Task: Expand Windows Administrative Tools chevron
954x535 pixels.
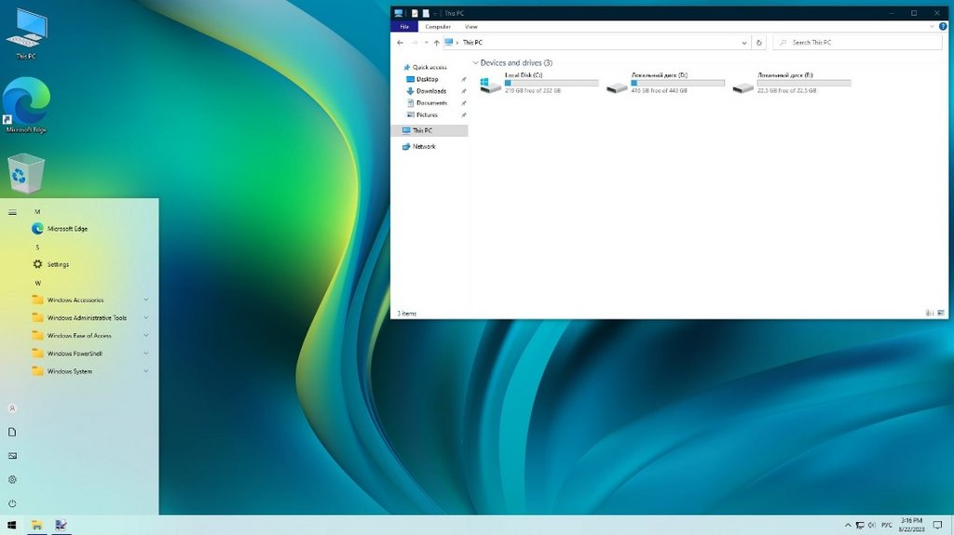Action: pos(146,317)
